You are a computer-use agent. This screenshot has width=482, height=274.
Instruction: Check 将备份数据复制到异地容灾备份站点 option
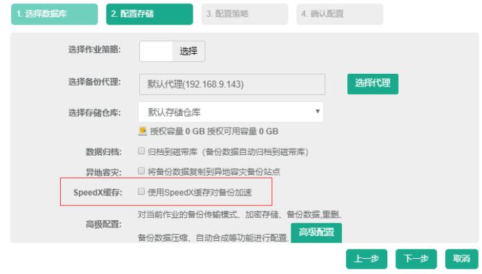point(141,171)
